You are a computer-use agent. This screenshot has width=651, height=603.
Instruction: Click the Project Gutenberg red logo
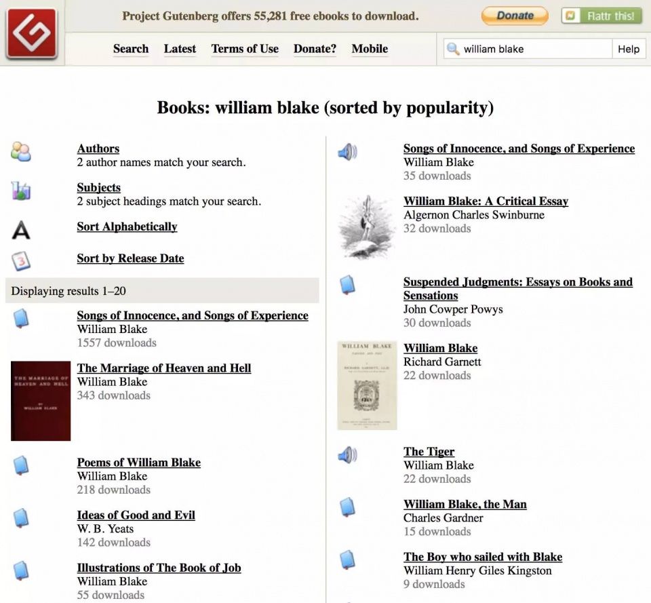point(32,33)
